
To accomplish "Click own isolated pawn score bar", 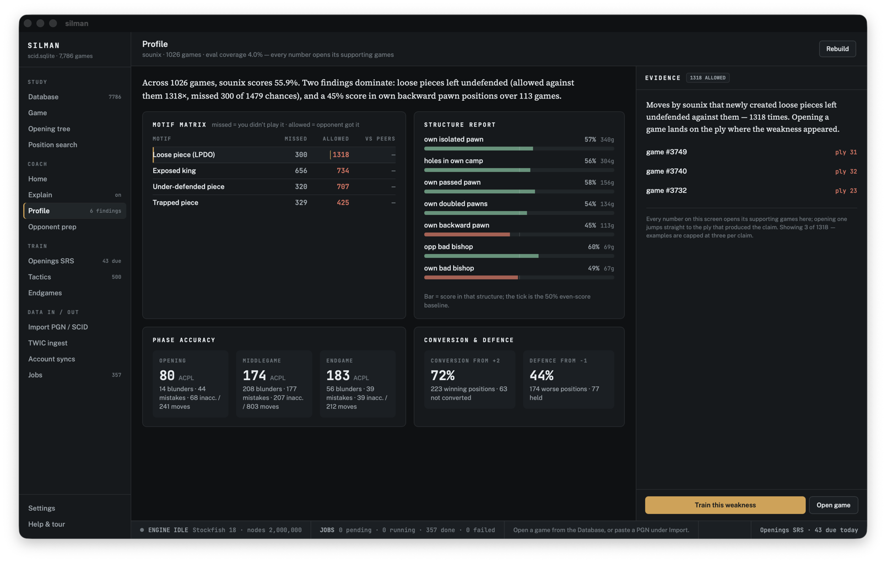I will click(519, 149).
